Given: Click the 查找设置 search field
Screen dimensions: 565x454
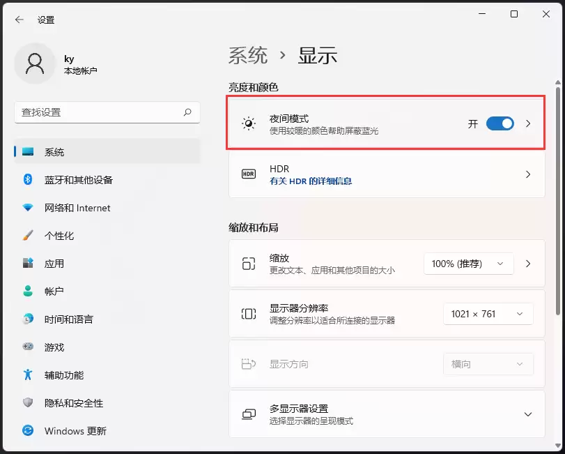Looking at the screenshot, I should pyautogui.click(x=98, y=112).
